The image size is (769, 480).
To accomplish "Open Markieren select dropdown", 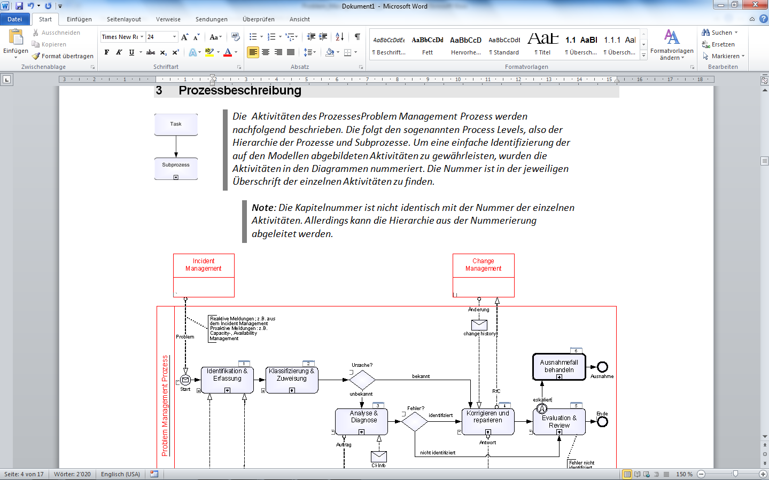I will tap(723, 56).
